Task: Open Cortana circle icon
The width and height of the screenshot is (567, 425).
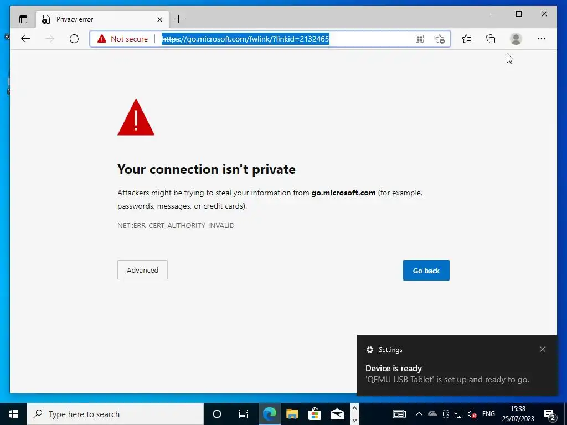Action: [217, 414]
